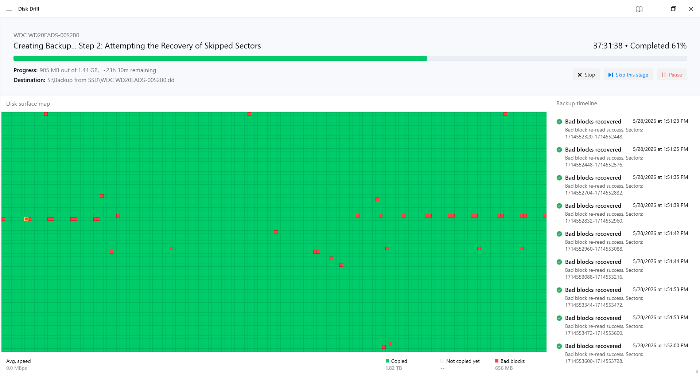700x376 pixels.
Task: Click the Disk surface map heading
Action: tap(28, 104)
